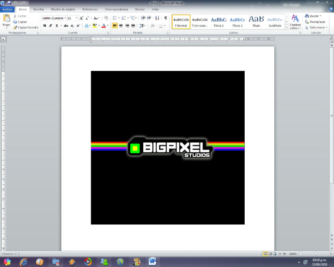334x267 pixels.
Task: Open the file explorer taskbar icon
Action: [x=56, y=262]
